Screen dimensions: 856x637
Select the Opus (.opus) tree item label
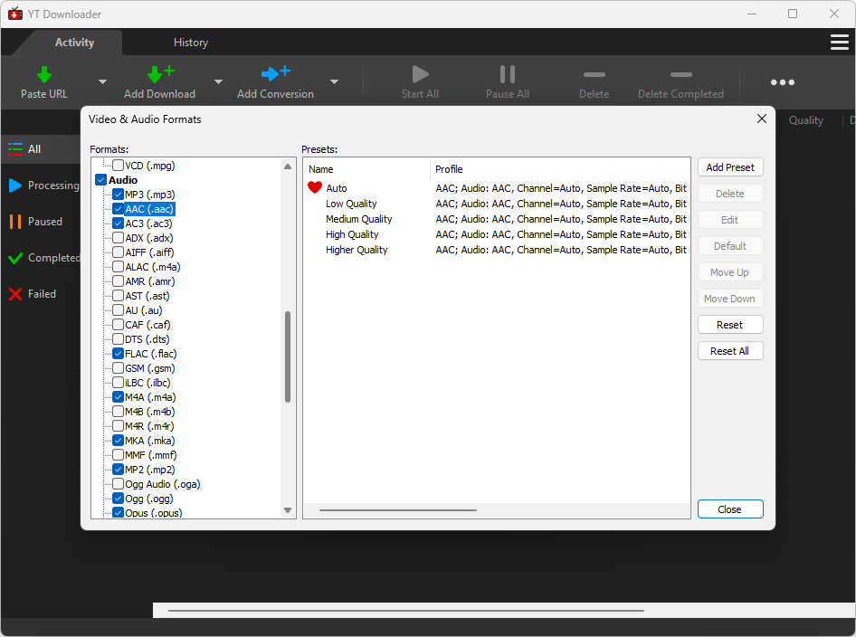click(154, 513)
